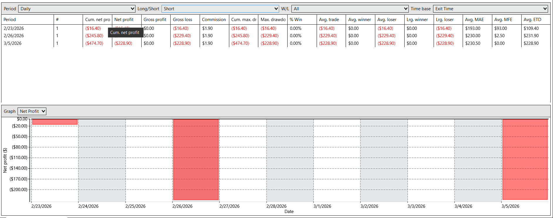Select the 2/26/2026 period row
Image resolution: width=553 pixels, height=218 pixels.
pos(276,36)
